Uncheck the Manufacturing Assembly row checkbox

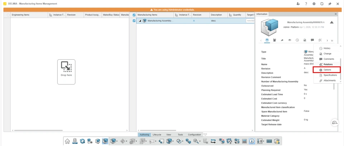pos(134,21)
